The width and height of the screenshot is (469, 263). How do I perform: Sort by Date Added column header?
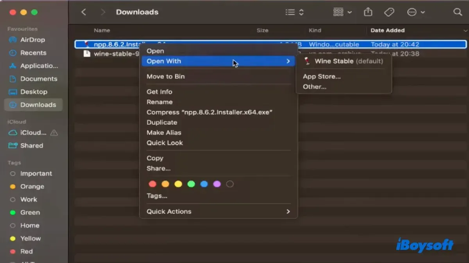point(388,30)
